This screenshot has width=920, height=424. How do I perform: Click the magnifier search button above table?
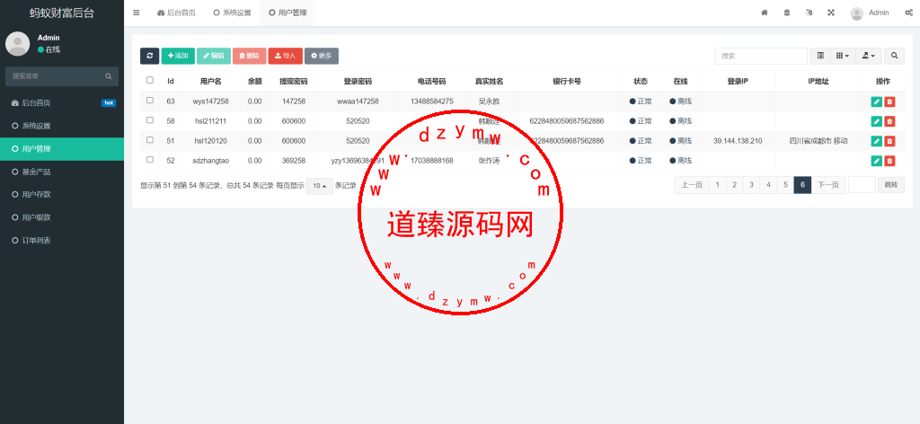tap(894, 56)
